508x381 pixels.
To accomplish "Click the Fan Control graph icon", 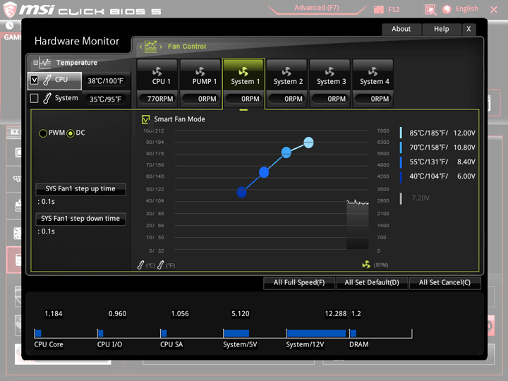I will point(151,47).
